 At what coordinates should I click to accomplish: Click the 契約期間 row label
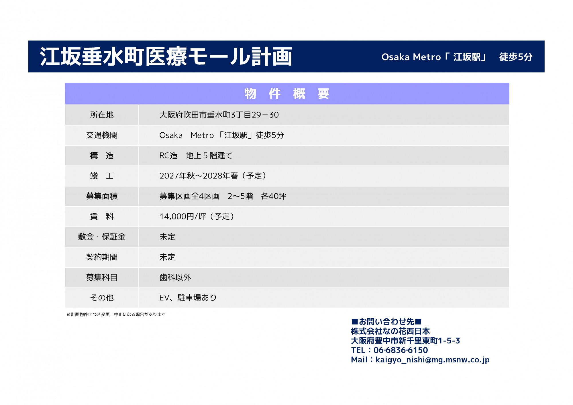[x=102, y=257]
